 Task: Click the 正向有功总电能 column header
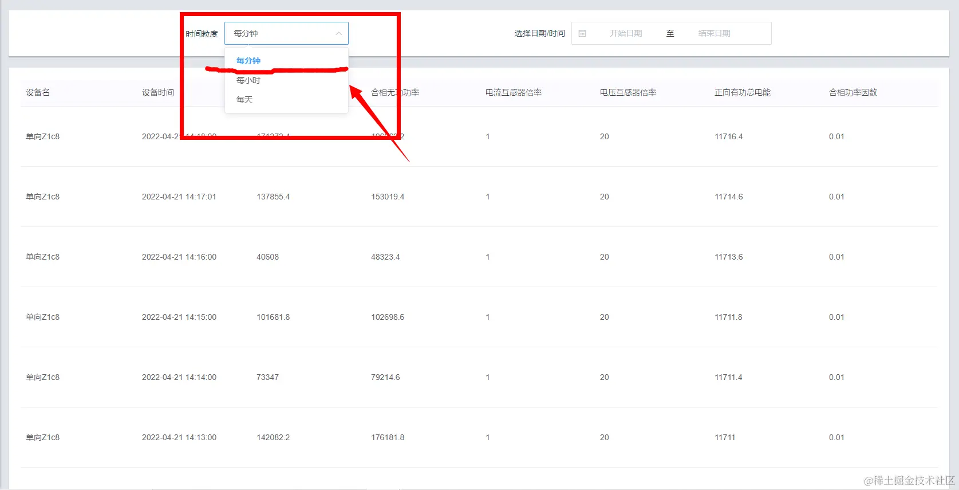[743, 92]
